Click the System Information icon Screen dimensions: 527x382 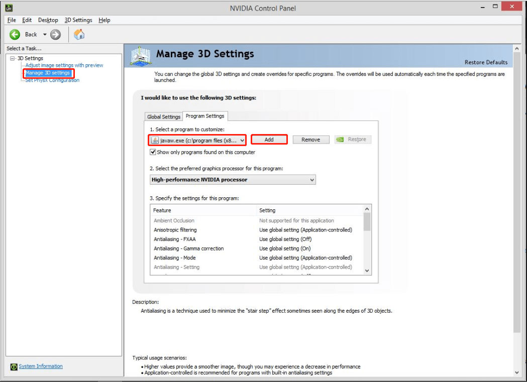coord(14,366)
